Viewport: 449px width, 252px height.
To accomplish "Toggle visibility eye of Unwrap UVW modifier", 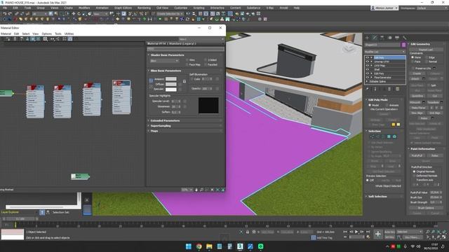I will [x=368, y=62].
